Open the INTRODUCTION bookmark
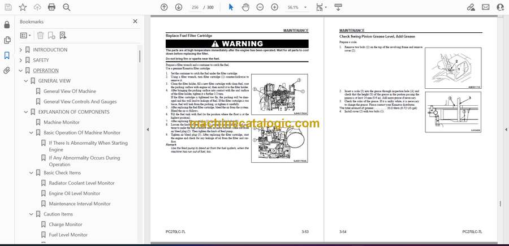This screenshot has height=246, width=509. (50, 50)
